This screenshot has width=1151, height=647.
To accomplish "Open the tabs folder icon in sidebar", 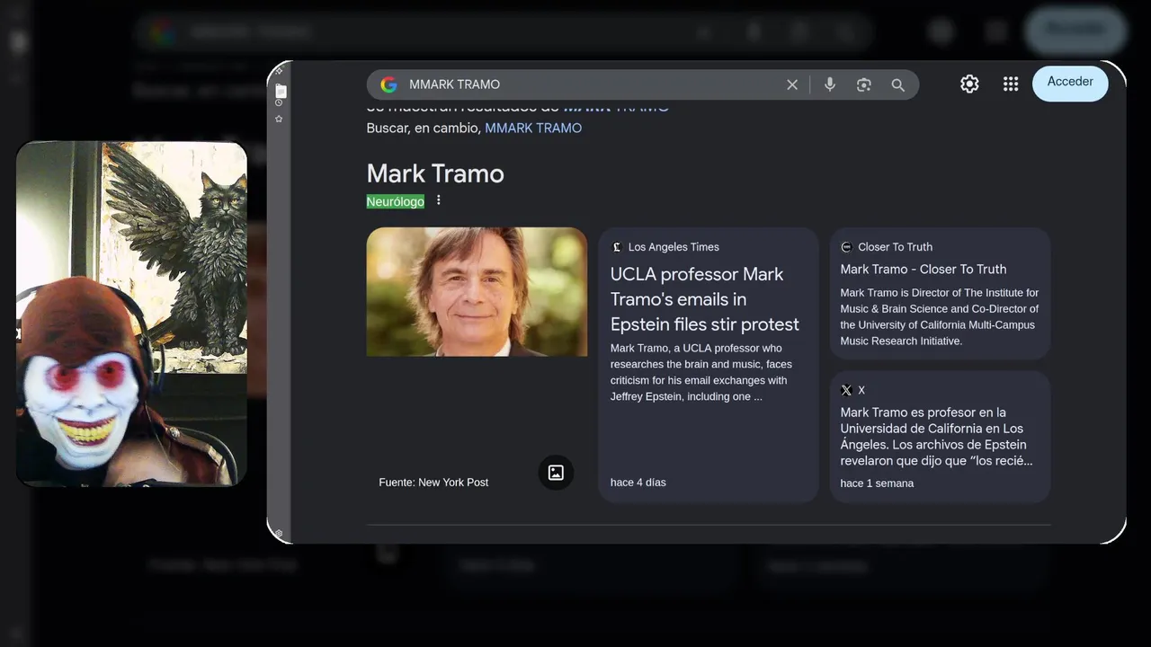I will [x=281, y=91].
